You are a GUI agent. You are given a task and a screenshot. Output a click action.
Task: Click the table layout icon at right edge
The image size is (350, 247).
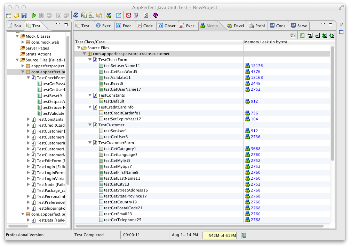341,32
